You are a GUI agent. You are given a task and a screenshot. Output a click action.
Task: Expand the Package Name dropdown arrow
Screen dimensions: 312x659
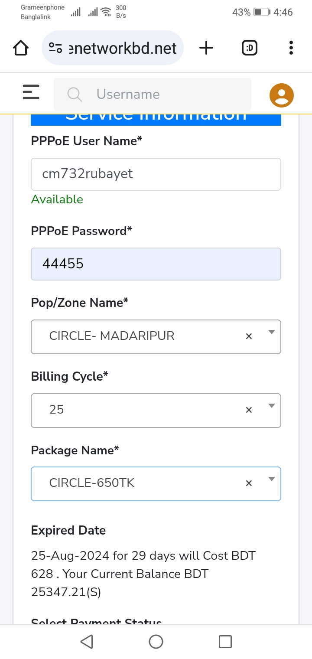(x=272, y=479)
